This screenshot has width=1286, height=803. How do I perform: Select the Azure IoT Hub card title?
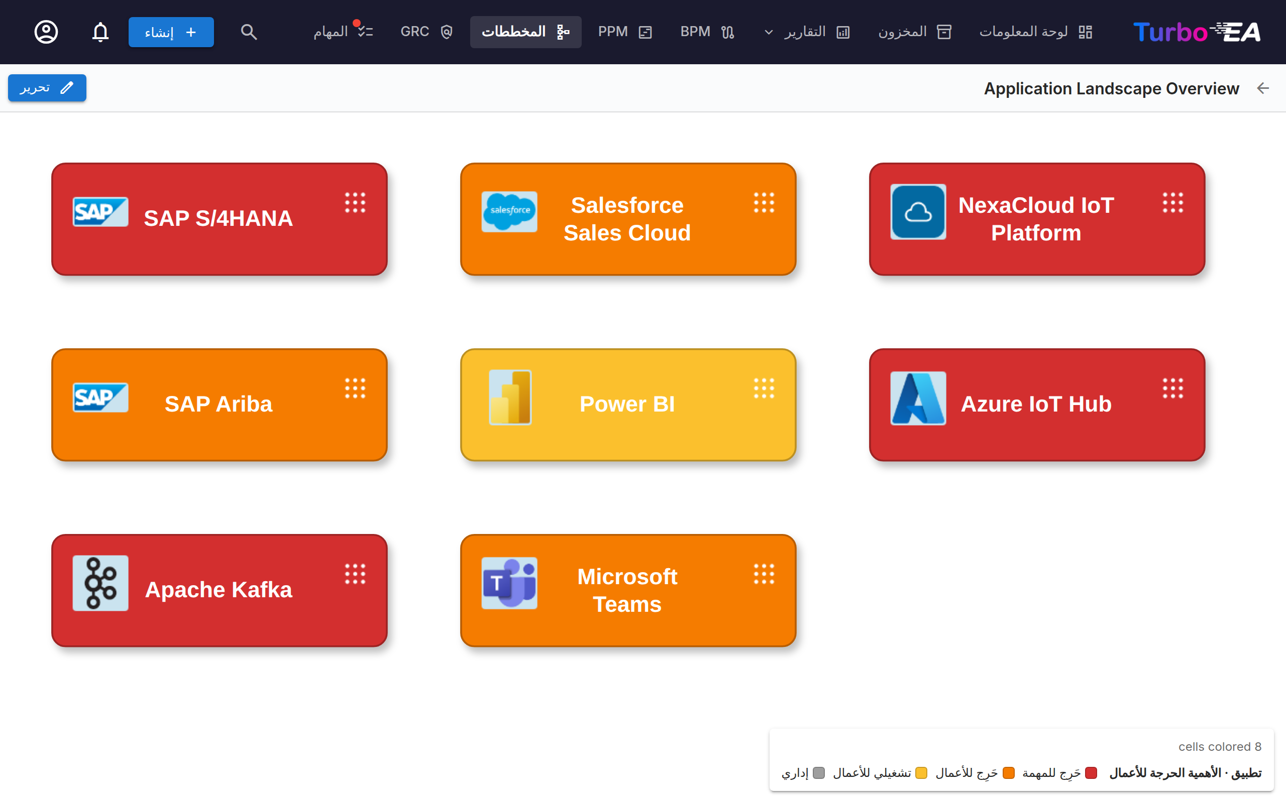1036,404
